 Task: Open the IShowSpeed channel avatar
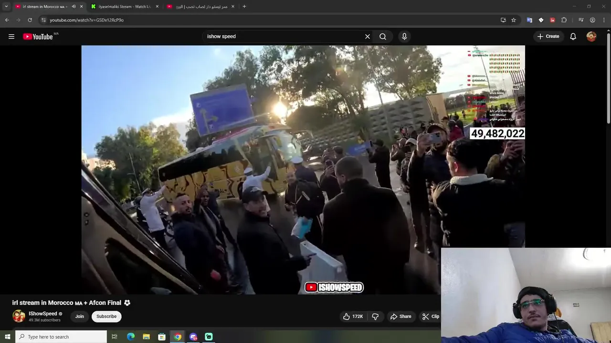(19, 316)
